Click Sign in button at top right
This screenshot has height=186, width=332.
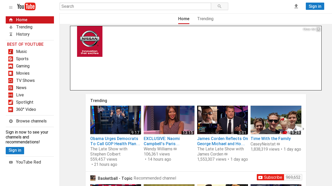(x=315, y=6)
